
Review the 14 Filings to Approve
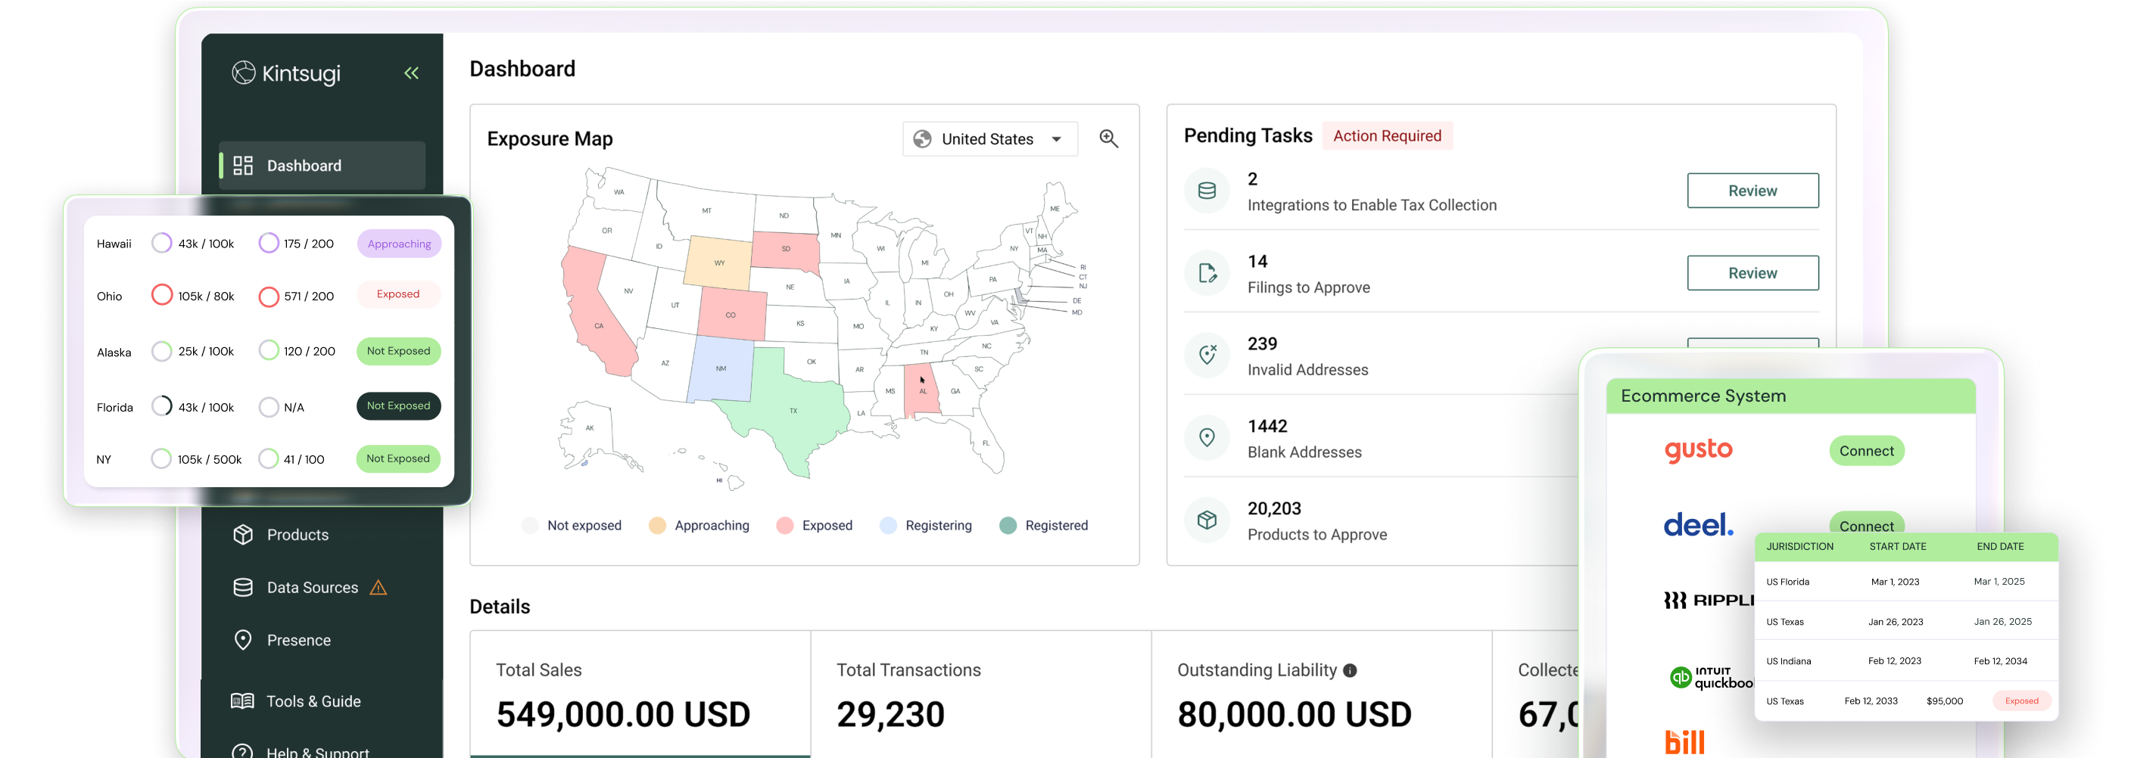(x=1752, y=273)
